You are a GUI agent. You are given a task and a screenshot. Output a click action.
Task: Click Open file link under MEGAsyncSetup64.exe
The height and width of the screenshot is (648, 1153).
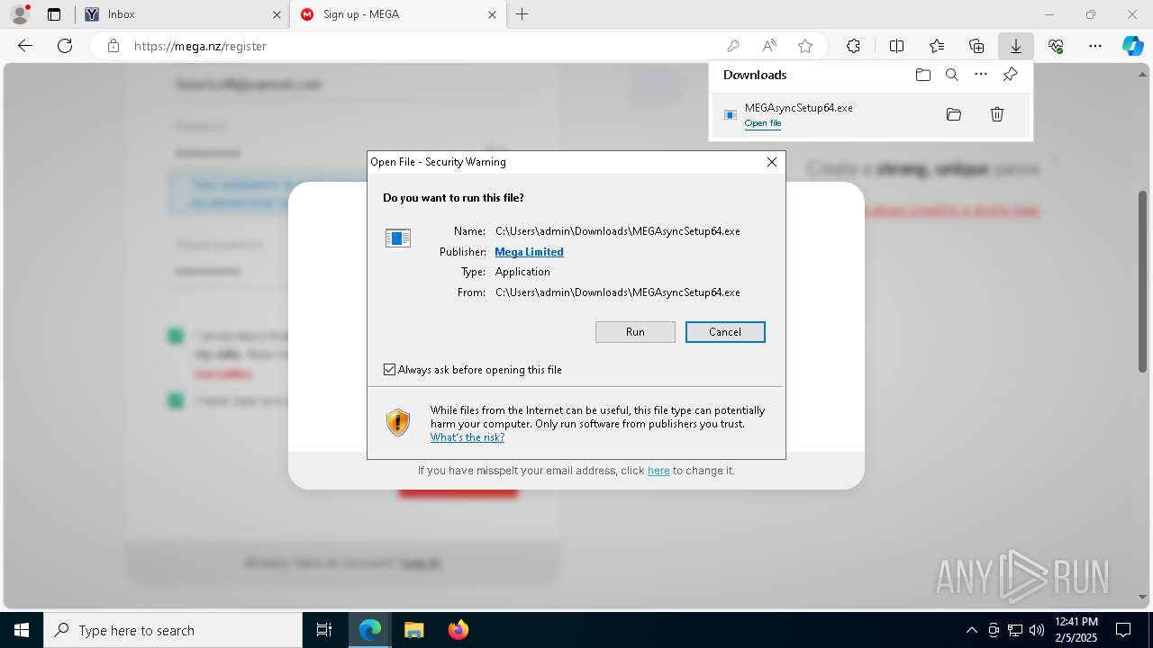(x=763, y=123)
